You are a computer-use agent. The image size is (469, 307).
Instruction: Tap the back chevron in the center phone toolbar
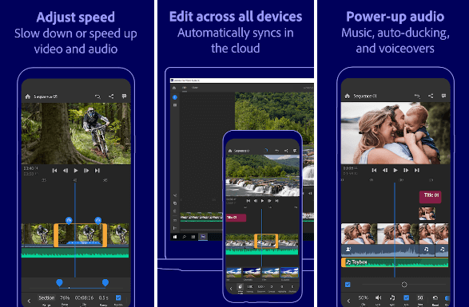[231, 289]
